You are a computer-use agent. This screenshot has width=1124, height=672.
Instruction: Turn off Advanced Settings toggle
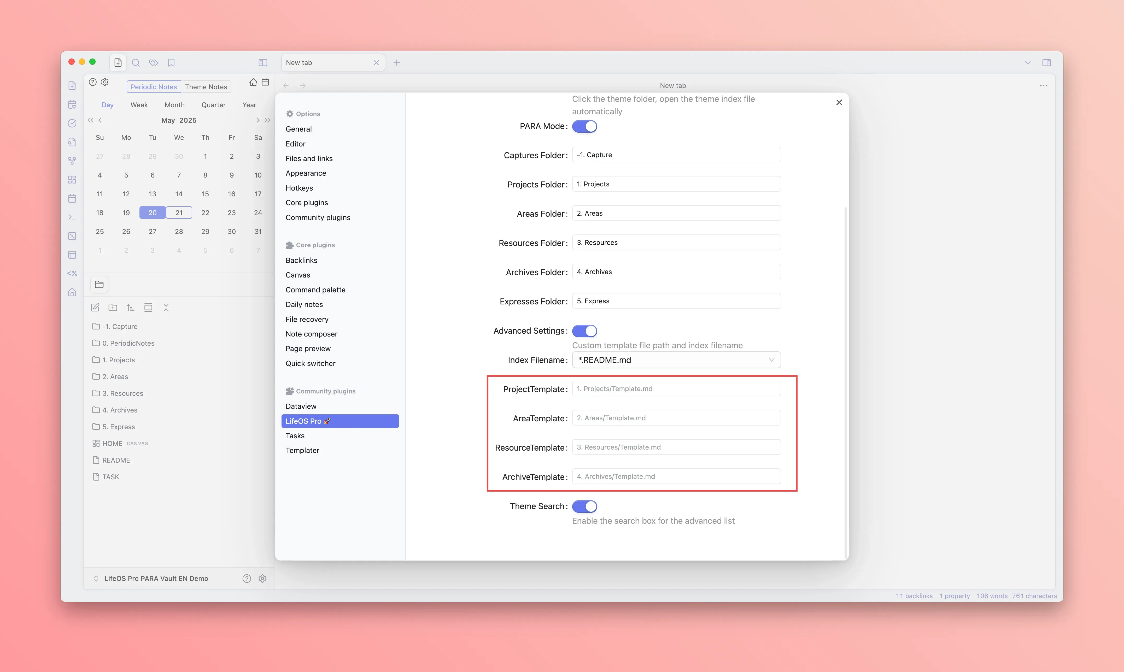click(x=584, y=331)
